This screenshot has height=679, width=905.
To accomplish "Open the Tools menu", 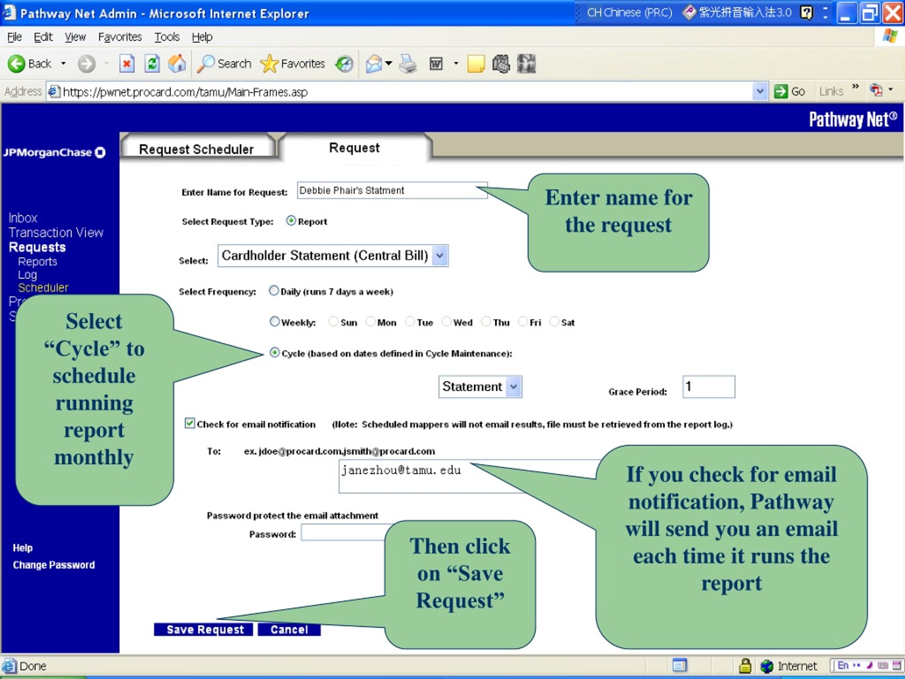I will pos(167,37).
